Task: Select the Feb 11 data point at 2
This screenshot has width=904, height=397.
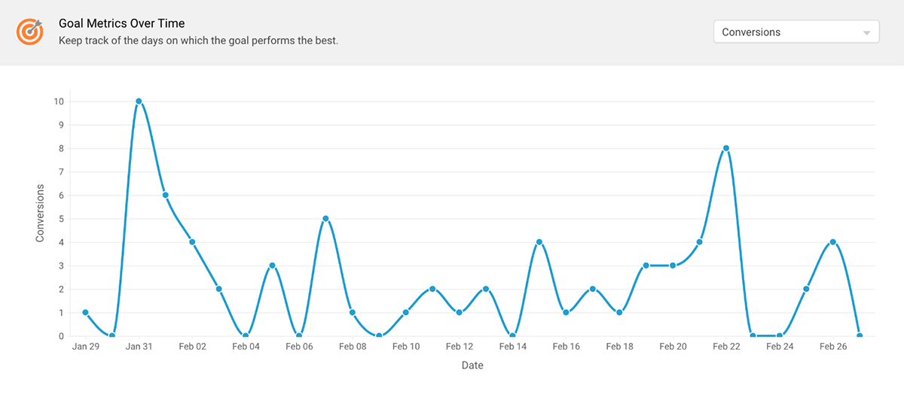Action: point(432,289)
